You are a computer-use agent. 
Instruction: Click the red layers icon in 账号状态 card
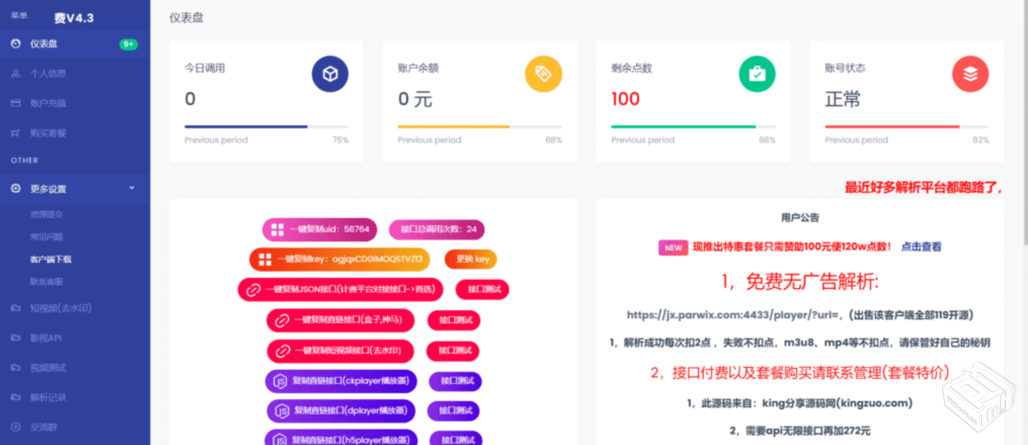970,74
